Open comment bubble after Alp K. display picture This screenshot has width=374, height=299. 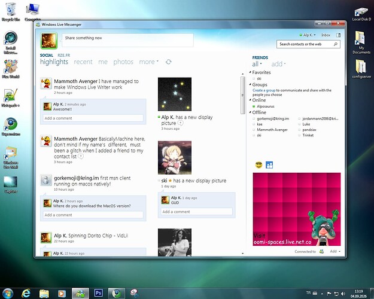(181, 123)
